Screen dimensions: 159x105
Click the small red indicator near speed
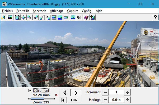click(56, 95)
